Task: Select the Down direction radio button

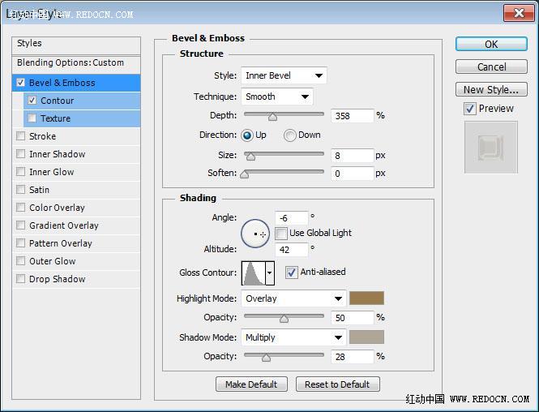Action: point(289,135)
